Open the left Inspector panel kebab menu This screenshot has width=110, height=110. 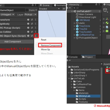point(36,5)
